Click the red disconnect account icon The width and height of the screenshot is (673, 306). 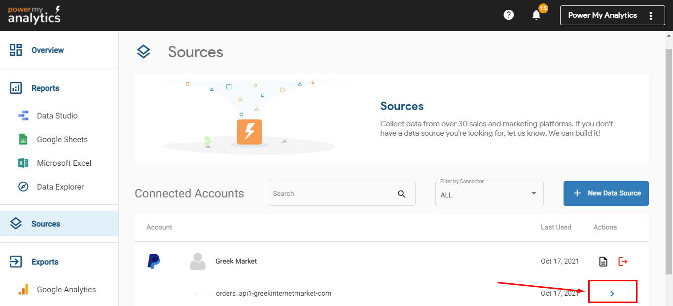pyautogui.click(x=623, y=262)
